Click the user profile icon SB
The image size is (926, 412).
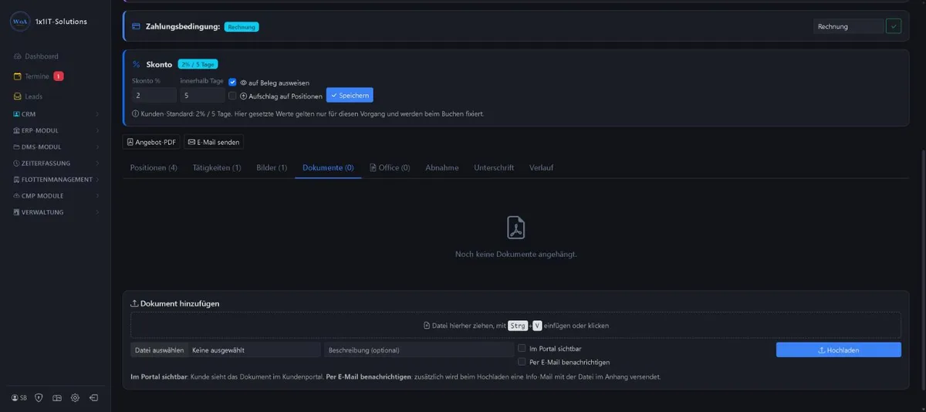click(19, 398)
